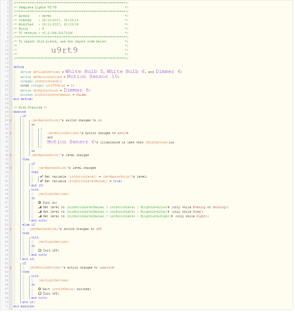Click the lightning bolt icon on line 31
This screenshot has height=312, width=295.
[x=11, y=133]
